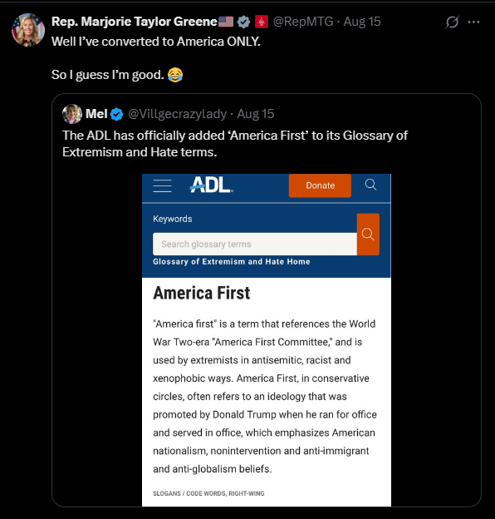This screenshot has height=519, width=495.
Task: Click the Grok explain-post icon
Action: (452, 22)
